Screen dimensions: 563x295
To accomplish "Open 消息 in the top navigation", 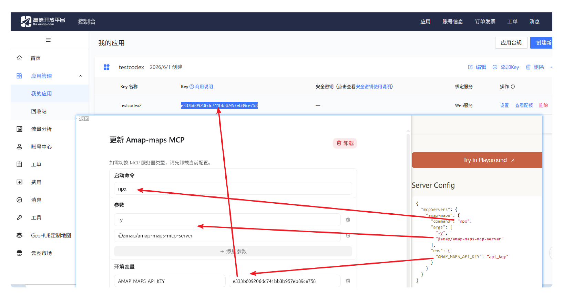I will 534,21.
